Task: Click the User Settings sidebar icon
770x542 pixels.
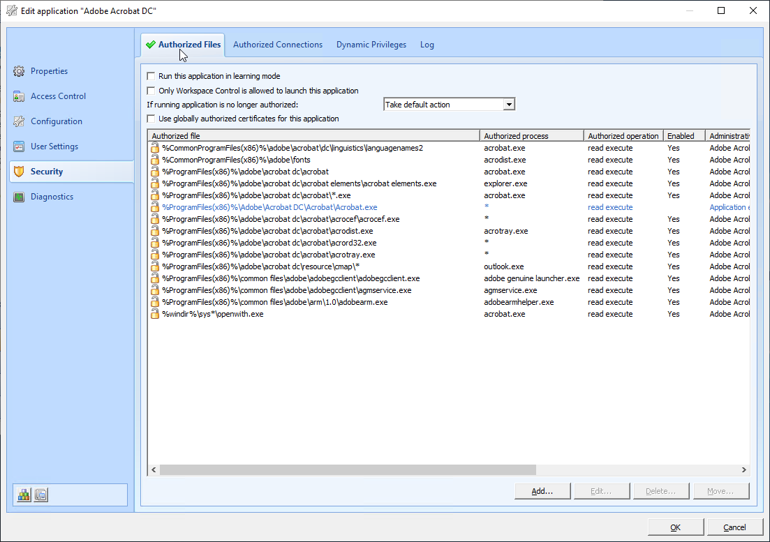Action: 19,146
